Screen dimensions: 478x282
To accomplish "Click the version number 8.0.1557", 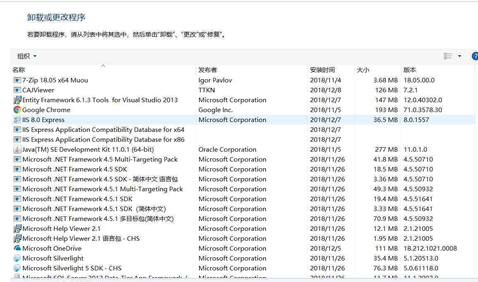I will click(x=416, y=120).
